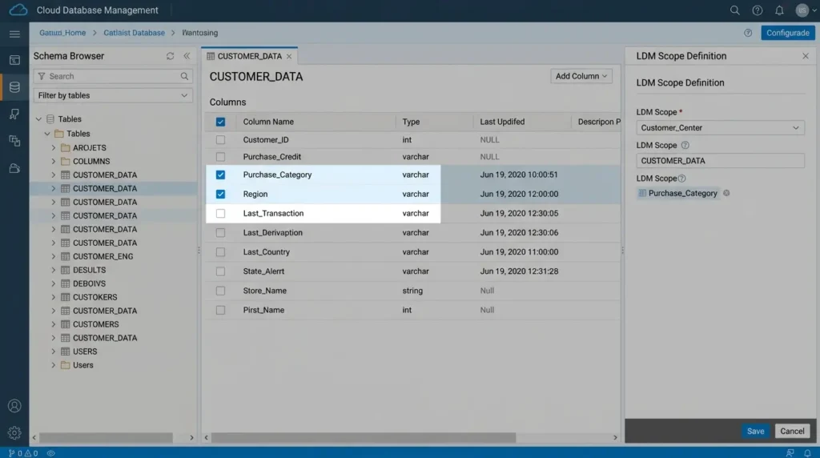The width and height of the screenshot is (820, 458).
Task: Click the info icon beside second LDM Scope label
Action: [x=685, y=146]
